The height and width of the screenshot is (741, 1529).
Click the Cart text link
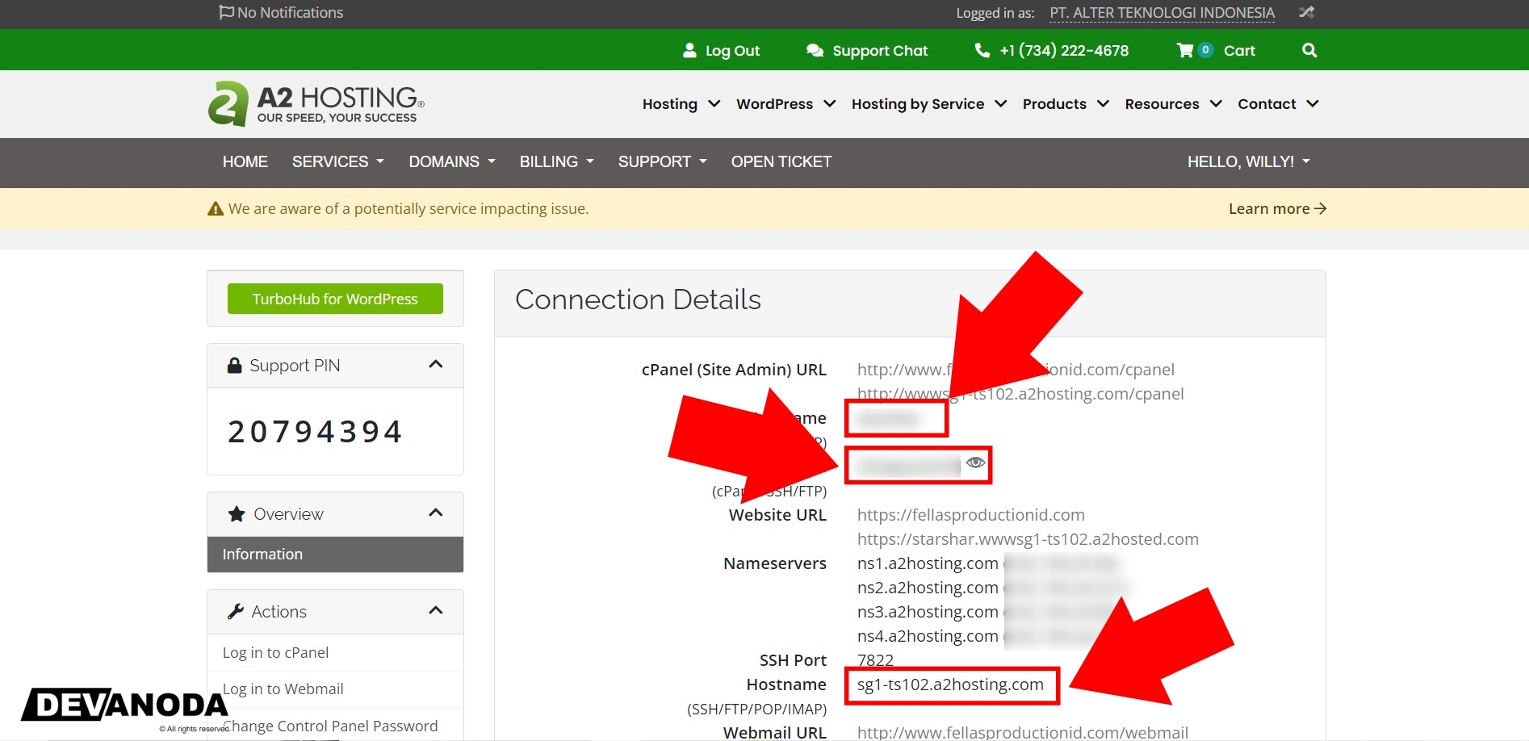(x=1239, y=51)
